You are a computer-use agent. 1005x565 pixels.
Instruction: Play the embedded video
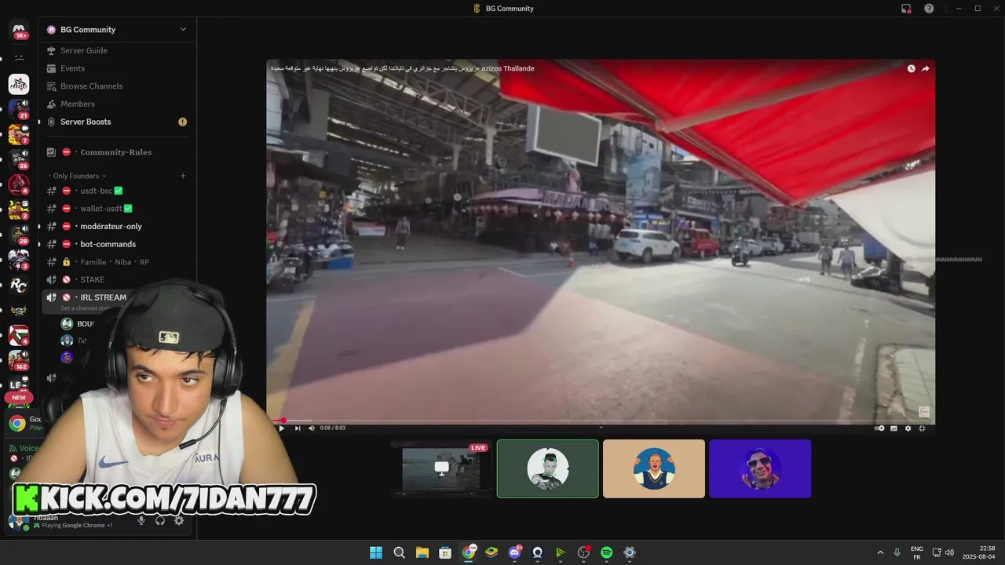(x=281, y=428)
